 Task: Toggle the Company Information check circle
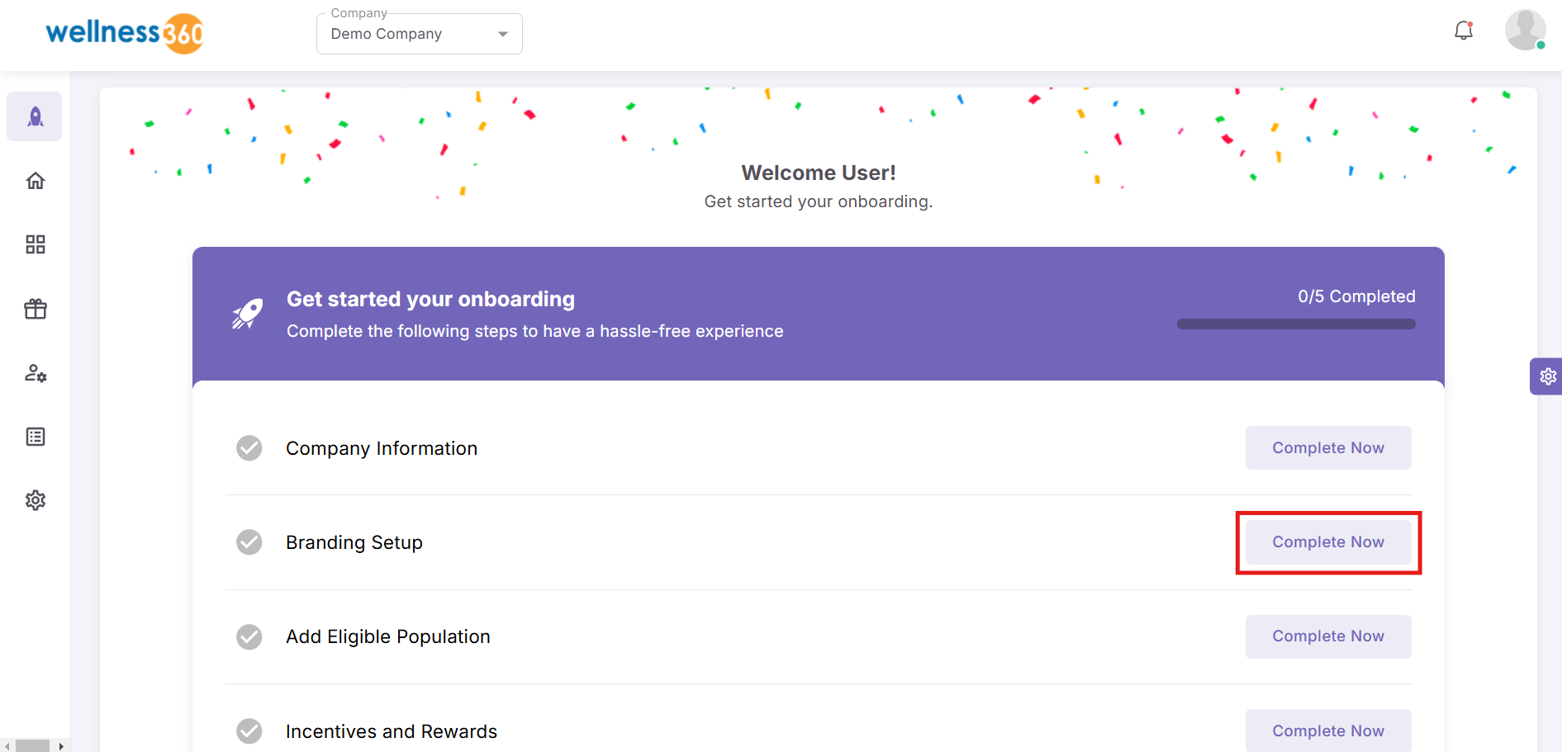coord(249,448)
